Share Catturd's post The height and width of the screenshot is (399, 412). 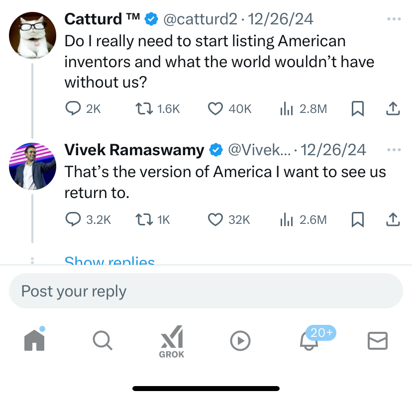tap(393, 108)
